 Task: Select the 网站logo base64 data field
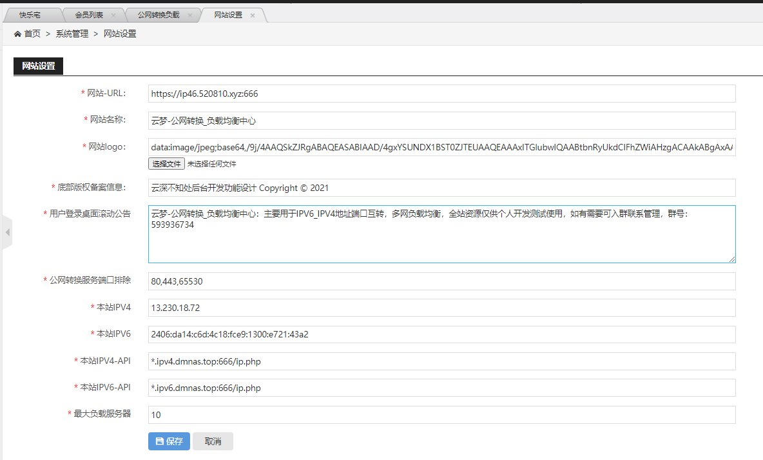pos(441,148)
